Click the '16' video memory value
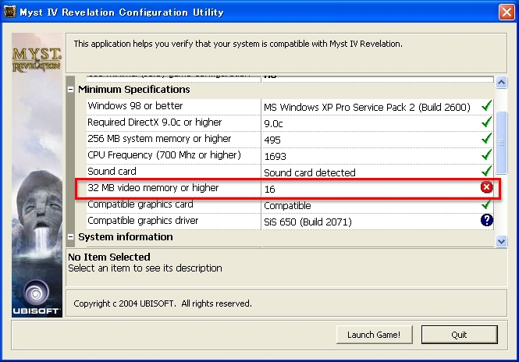Image resolution: width=519 pixels, height=362 pixels. click(x=270, y=190)
